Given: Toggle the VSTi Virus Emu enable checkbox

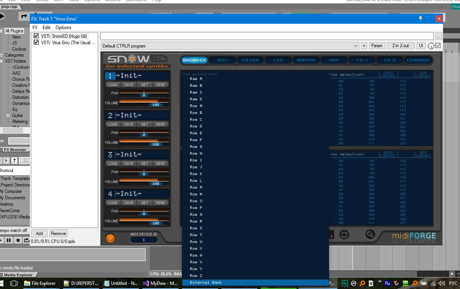Looking at the screenshot, I should pyautogui.click(x=36, y=43).
